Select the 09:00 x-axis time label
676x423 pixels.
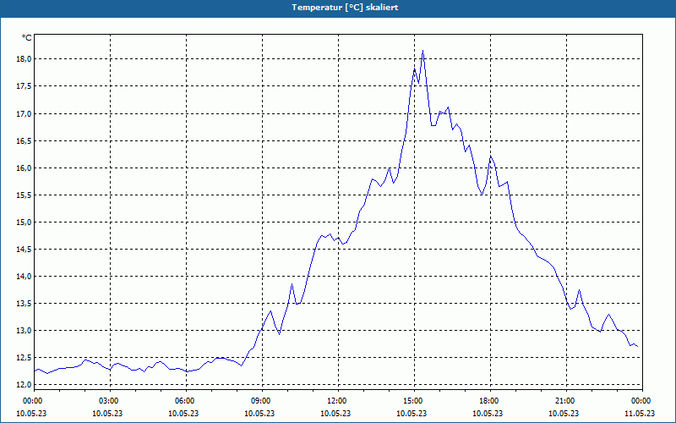pos(263,401)
